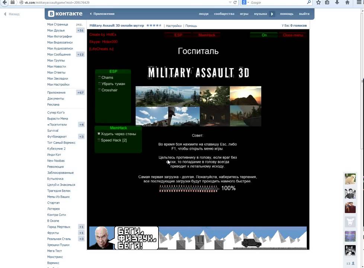This screenshot has height=268, width=364.
Task: Start music with the header play button
Action: coord(272,14)
